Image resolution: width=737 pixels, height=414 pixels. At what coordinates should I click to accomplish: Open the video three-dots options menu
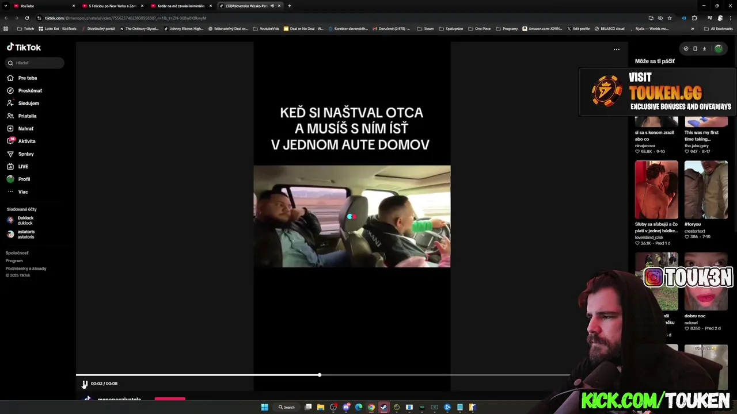617,49
